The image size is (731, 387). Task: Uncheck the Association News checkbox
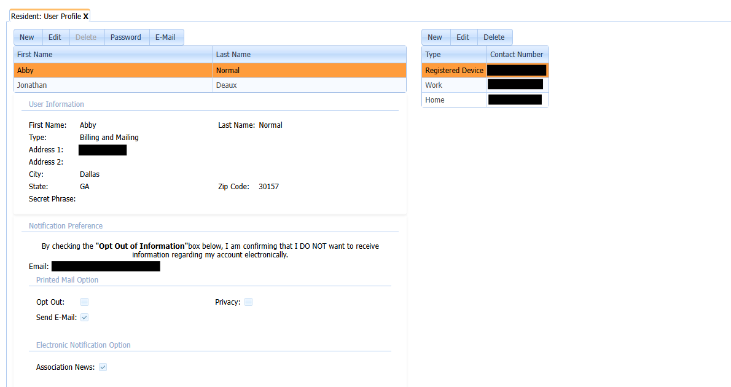point(103,367)
